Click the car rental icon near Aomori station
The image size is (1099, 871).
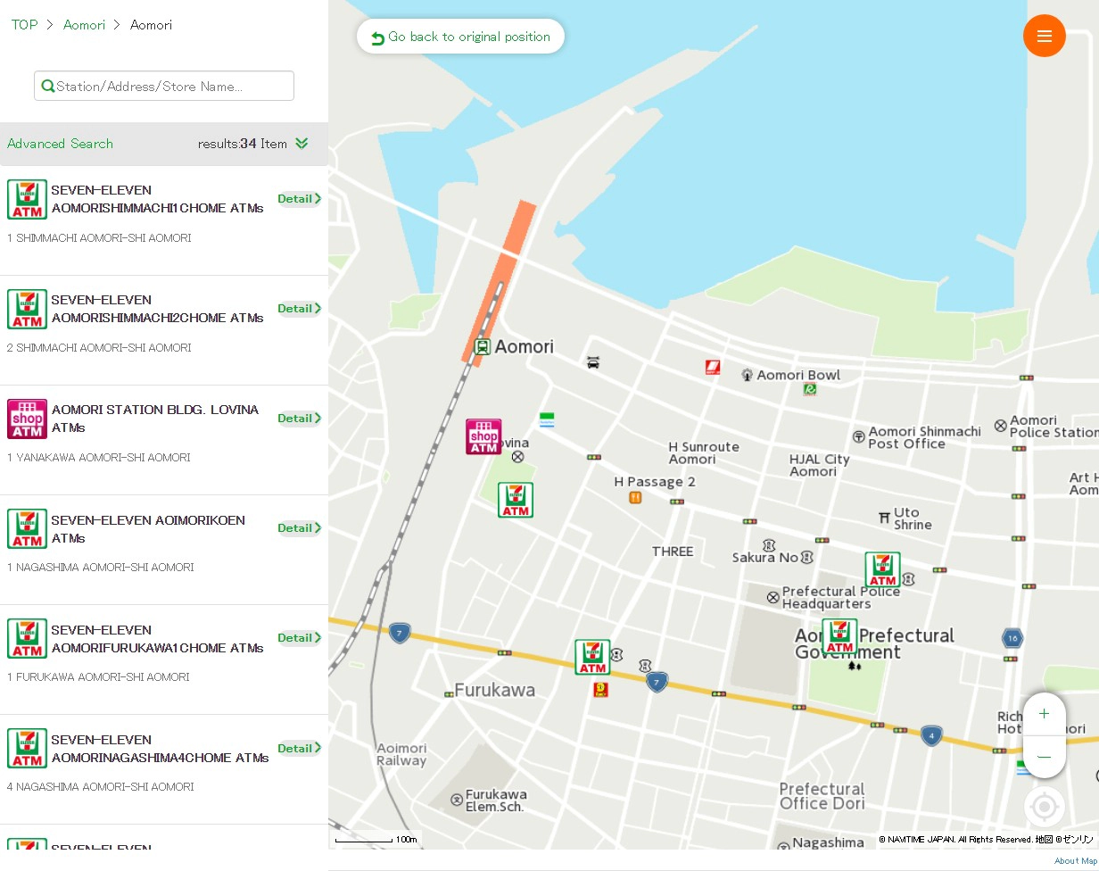[x=593, y=362]
